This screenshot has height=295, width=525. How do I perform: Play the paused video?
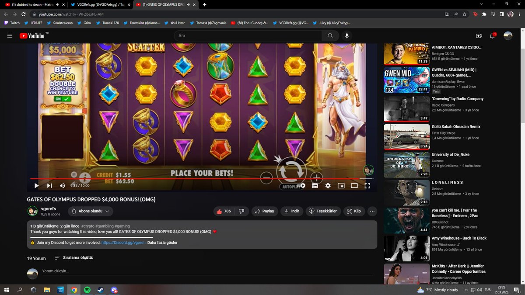click(x=37, y=186)
